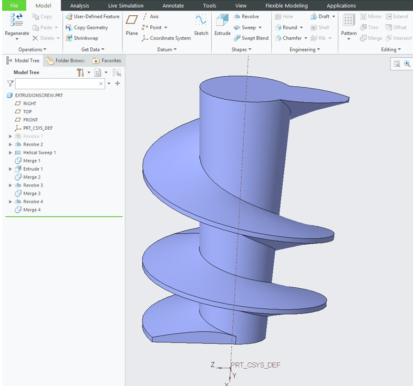Click the zoom in icon in viewport
The image size is (413, 386).
pos(407,64)
